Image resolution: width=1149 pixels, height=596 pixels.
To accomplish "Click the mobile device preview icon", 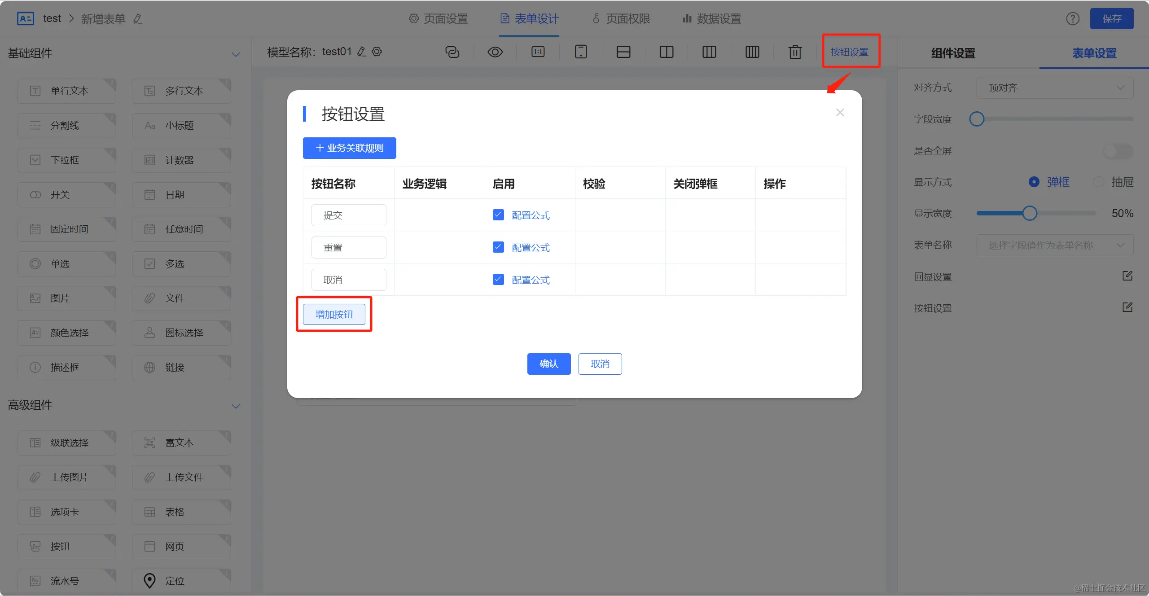I will coord(581,52).
